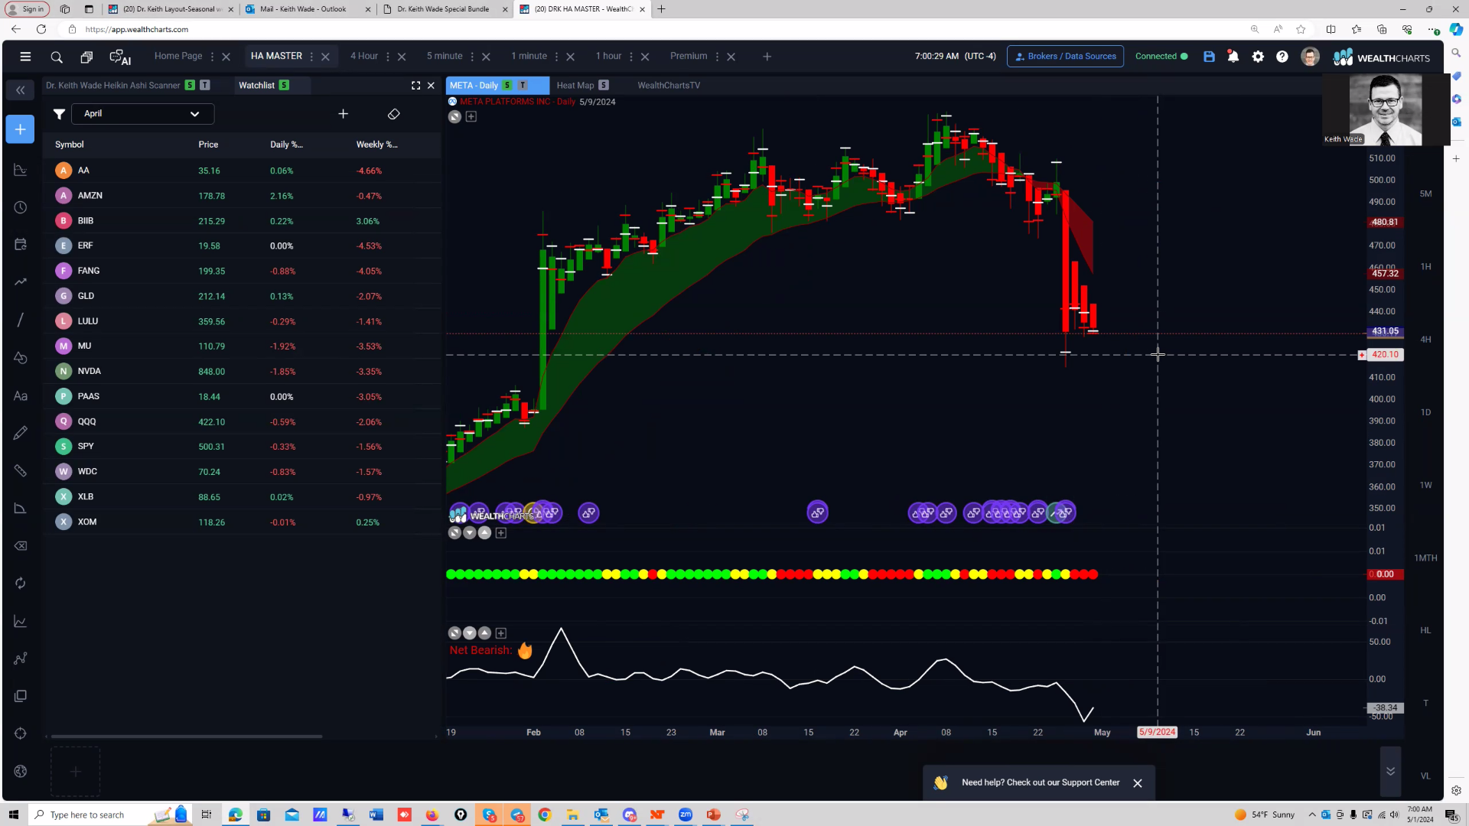Image resolution: width=1469 pixels, height=826 pixels.
Task: Collapse the left sidebar with double chevron
Action: (21, 90)
